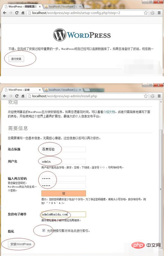
Task: Reload the setup-config page
Action: click(x=17, y=13)
